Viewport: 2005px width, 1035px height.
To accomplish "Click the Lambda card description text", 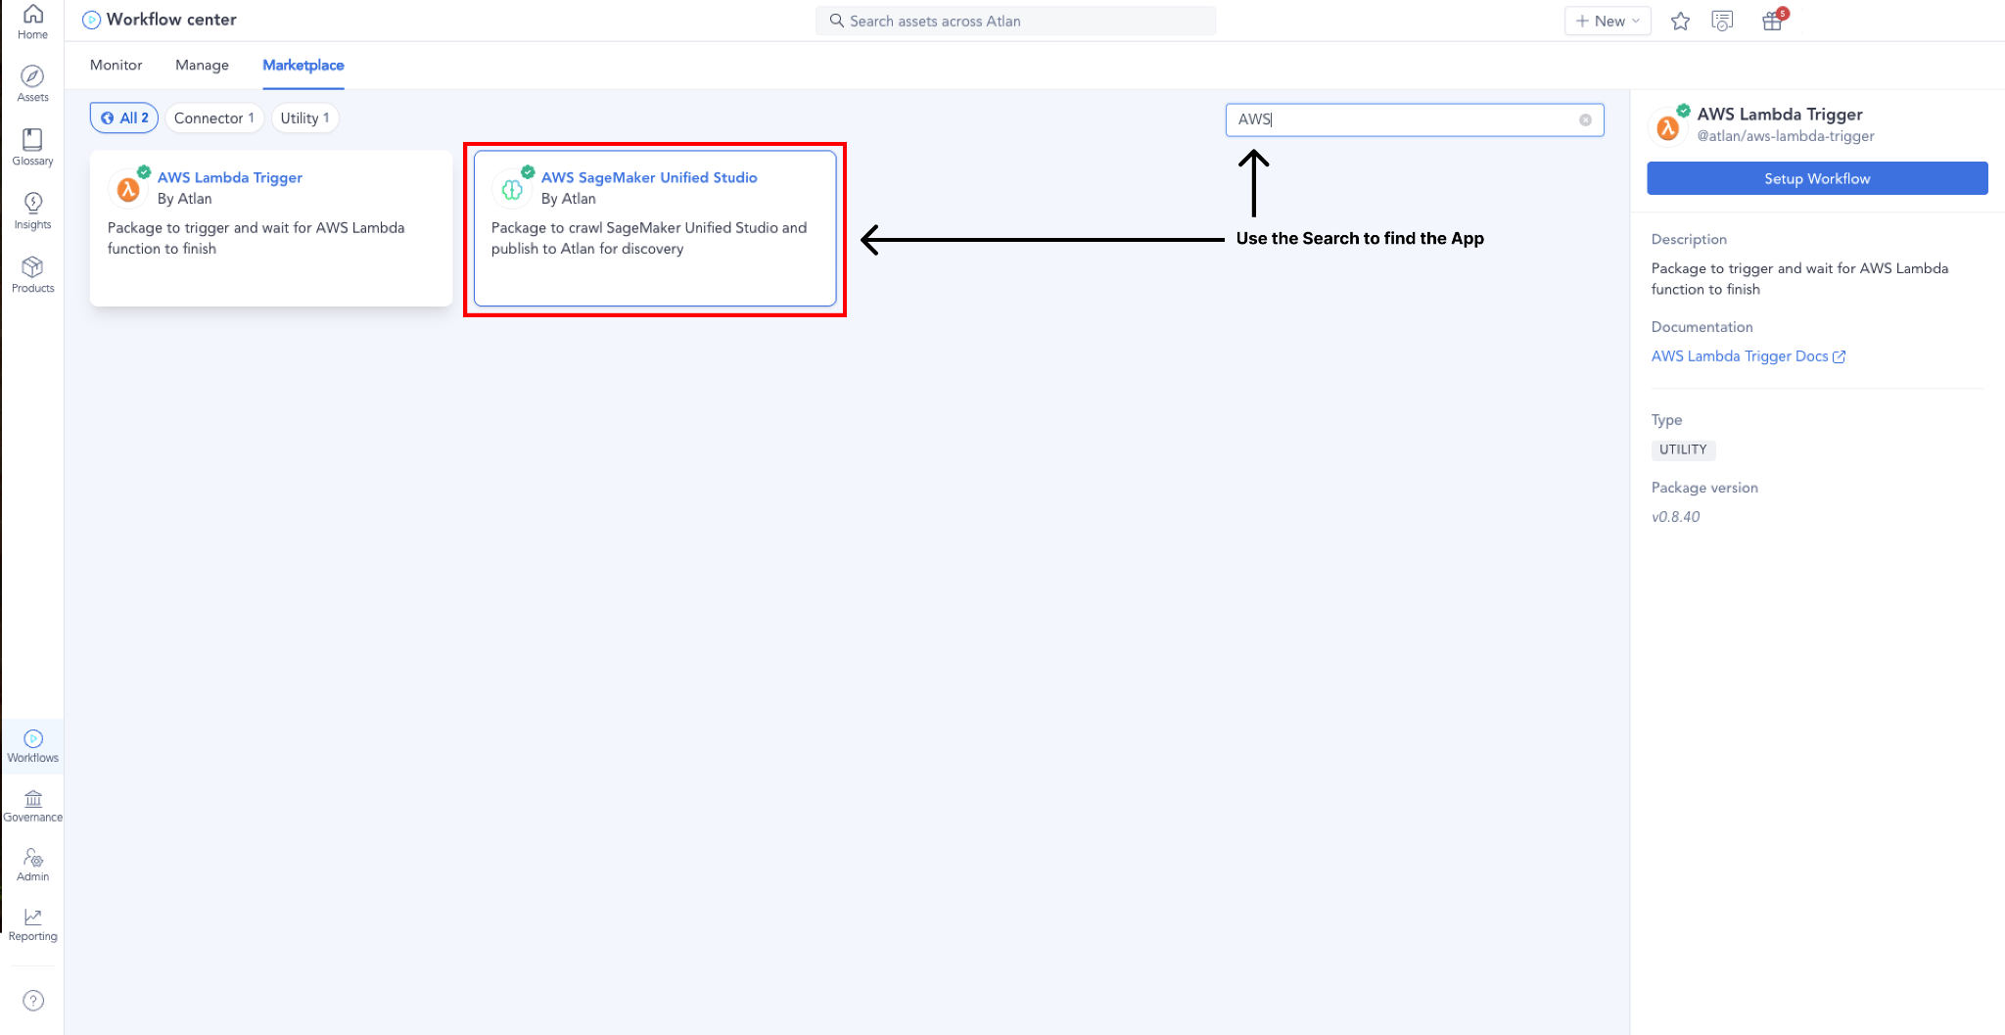I will coord(256,238).
